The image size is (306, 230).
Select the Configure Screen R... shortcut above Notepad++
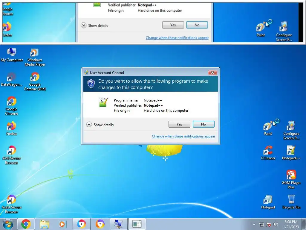click(291, 131)
